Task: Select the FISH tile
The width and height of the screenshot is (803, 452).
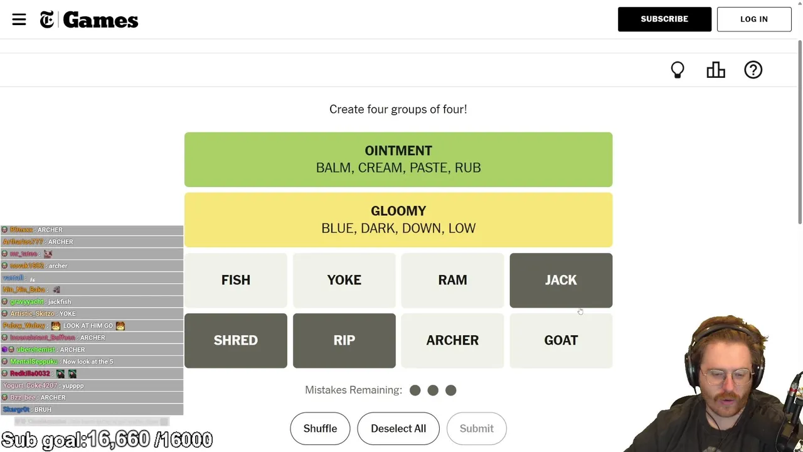Action: pos(236,280)
